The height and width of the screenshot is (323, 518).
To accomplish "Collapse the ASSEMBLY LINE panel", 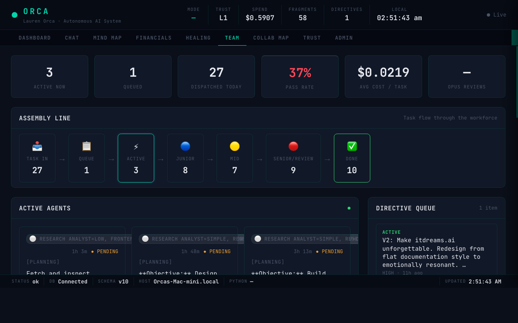I will (45, 118).
